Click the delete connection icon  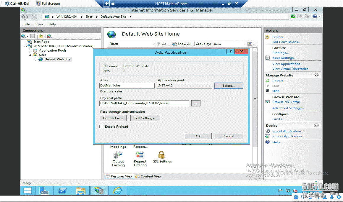50,37
